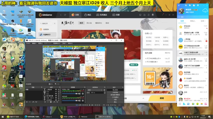Image resolution: width=213 pixels, height=119 pixels.
Task: Open 与我相关 in WeGame sidebar
Action: pos(47,29)
